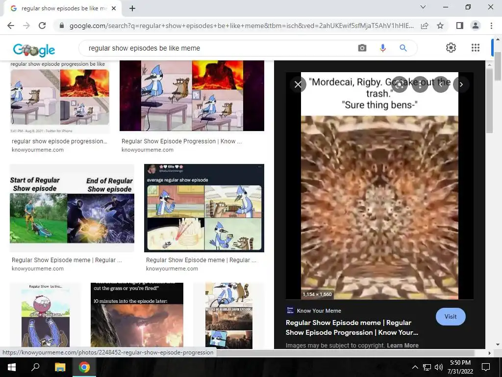Open the large Mordecai Rigby preview image
Viewport: 502px width, 377px height.
[379, 186]
